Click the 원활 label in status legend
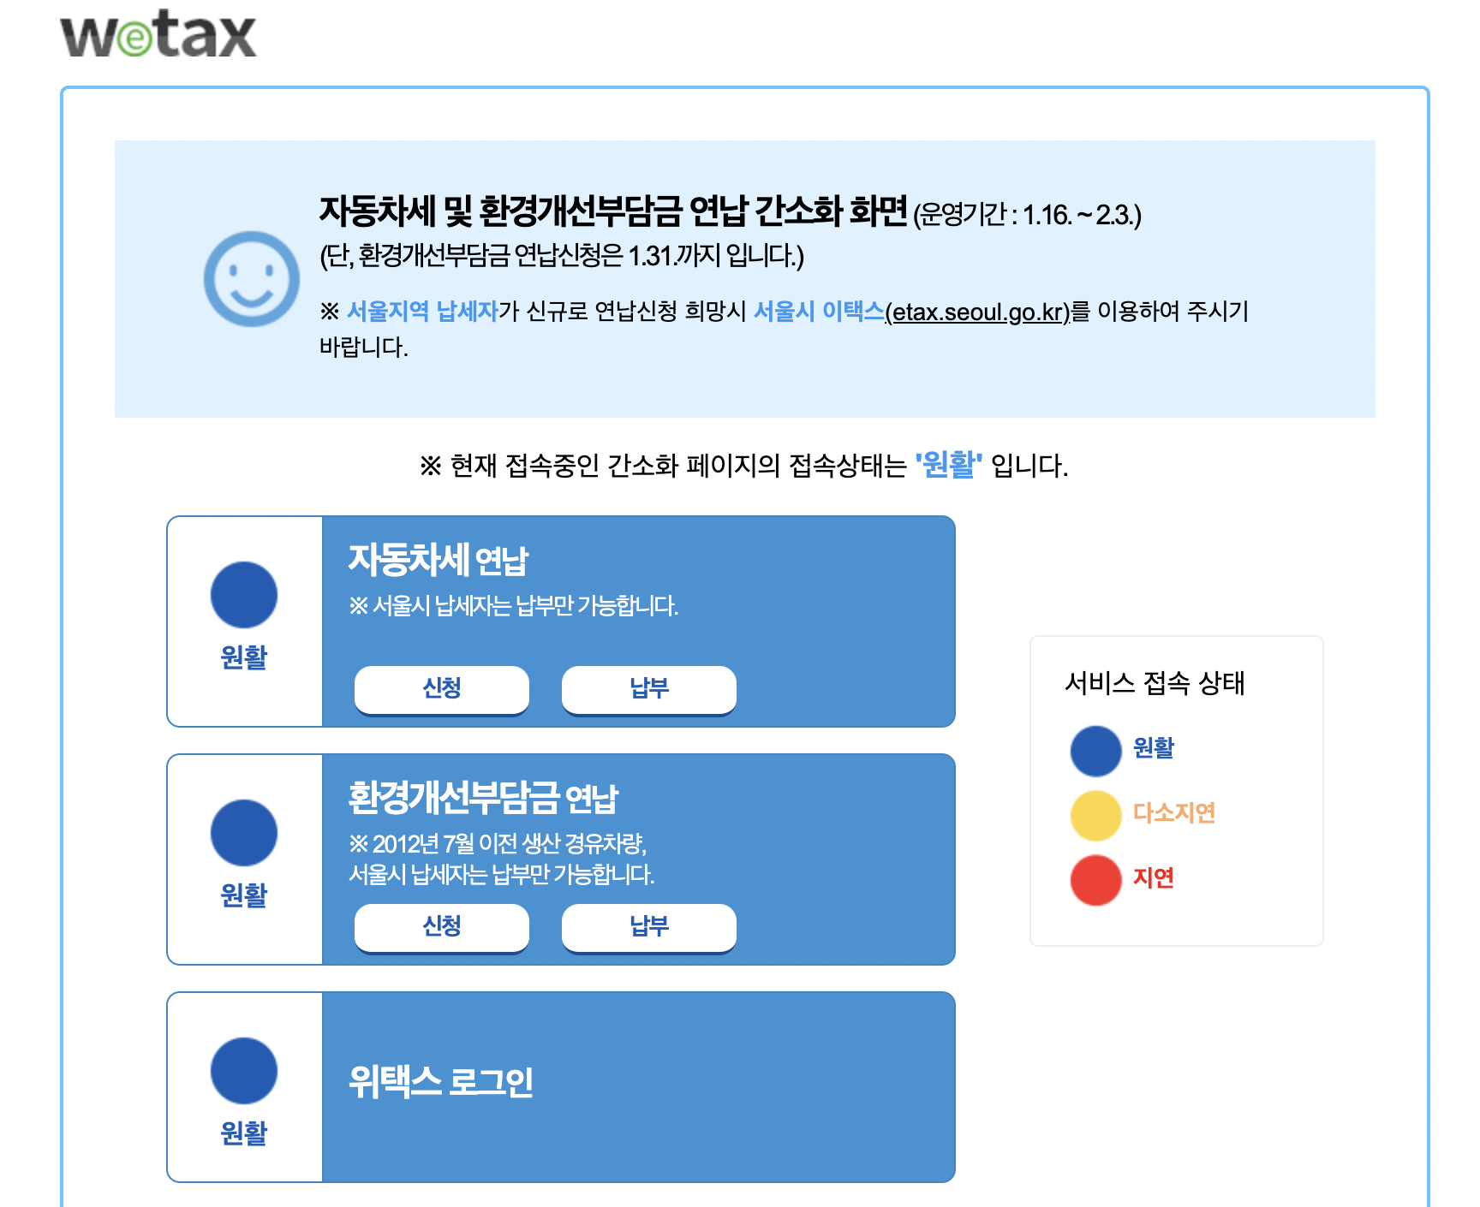1480x1207 pixels. 1154,747
